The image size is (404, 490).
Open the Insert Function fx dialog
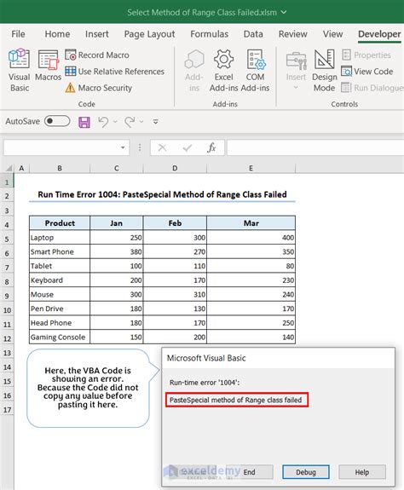[x=211, y=147]
